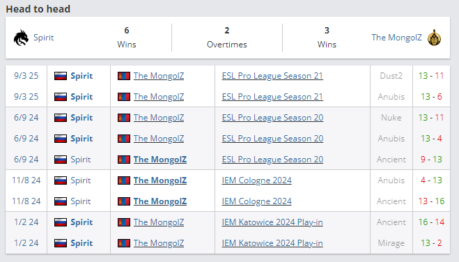Click the 16 - 14 Ancient score

(x=431, y=222)
